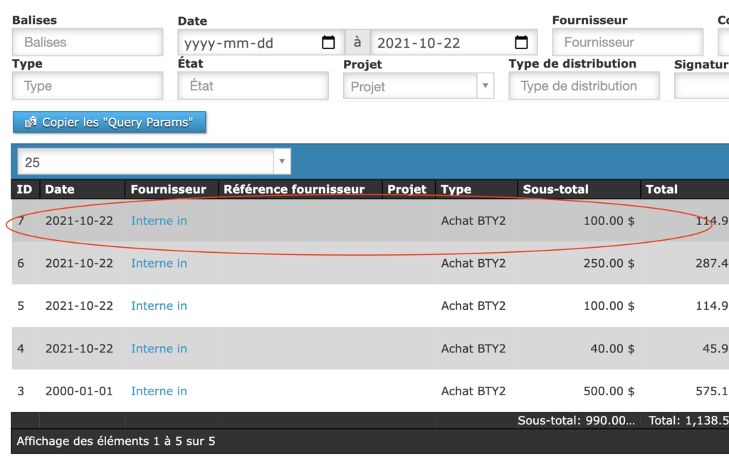Screen dimensions: 729x470
Task: Click into the Fournisseur filter field
Action: (627, 43)
